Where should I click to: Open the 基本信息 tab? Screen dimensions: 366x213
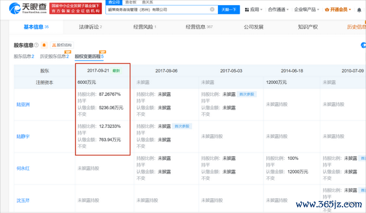[36, 27]
